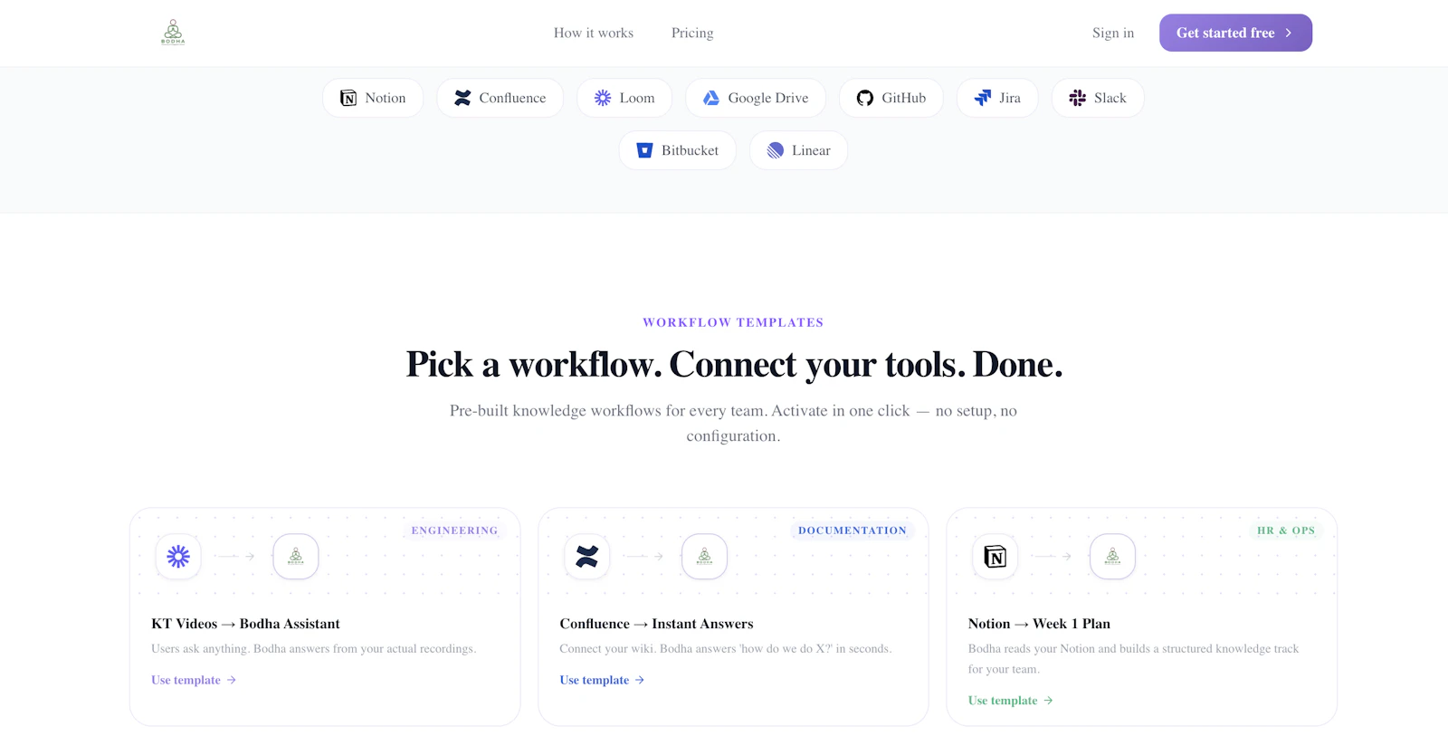The width and height of the screenshot is (1448, 736).
Task: Click the Bodha icon in the KT Videos card
Action: pyautogui.click(x=296, y=556)
